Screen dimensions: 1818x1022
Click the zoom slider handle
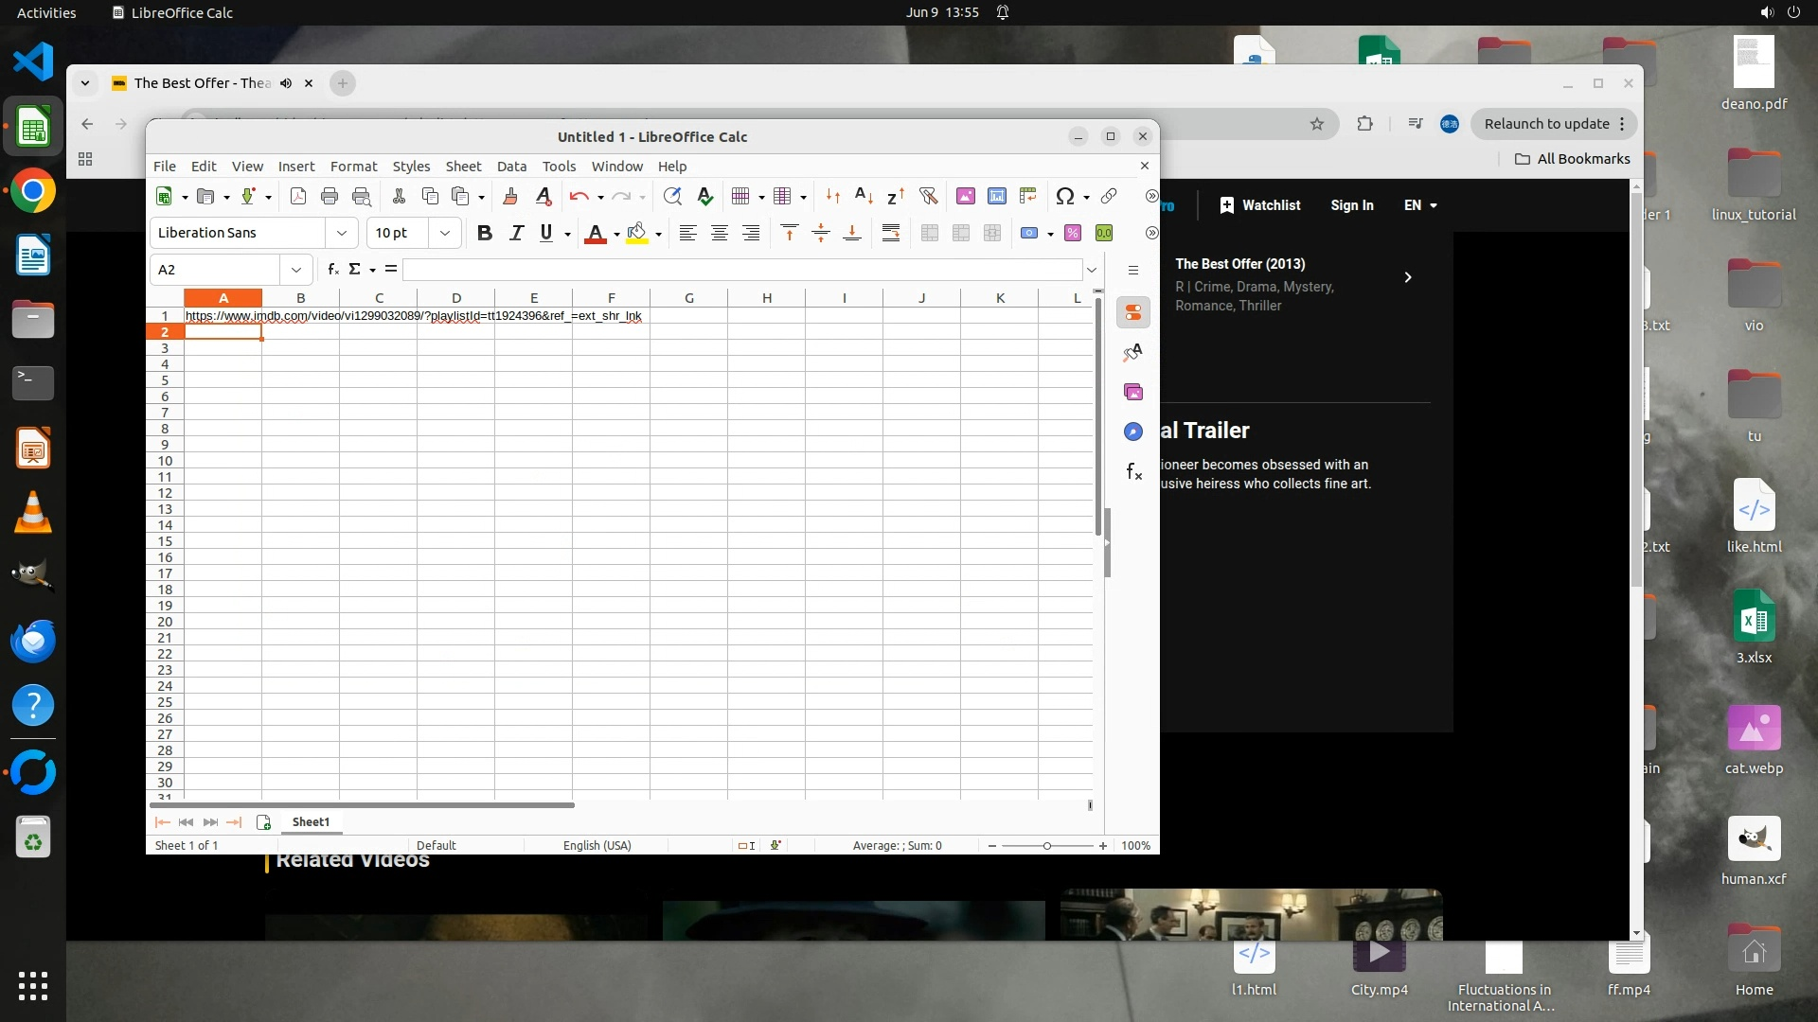[1047, 846]
